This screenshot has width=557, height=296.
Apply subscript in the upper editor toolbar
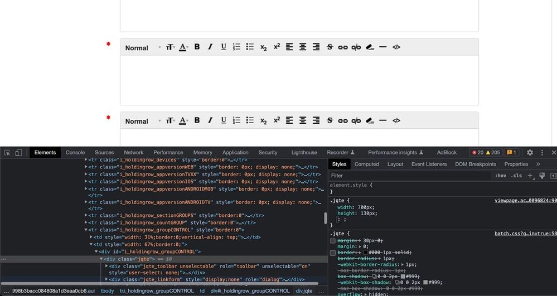[263, 47]
